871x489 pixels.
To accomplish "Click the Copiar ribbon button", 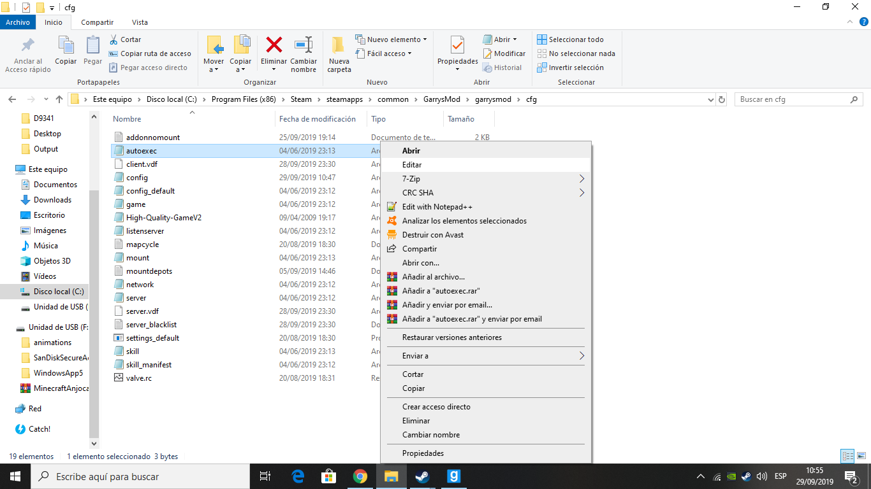I will coord(66,50).
